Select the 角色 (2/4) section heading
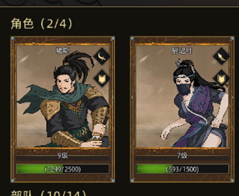The height and width of the screenshot is (196, 239). click(x=42, y=23)
